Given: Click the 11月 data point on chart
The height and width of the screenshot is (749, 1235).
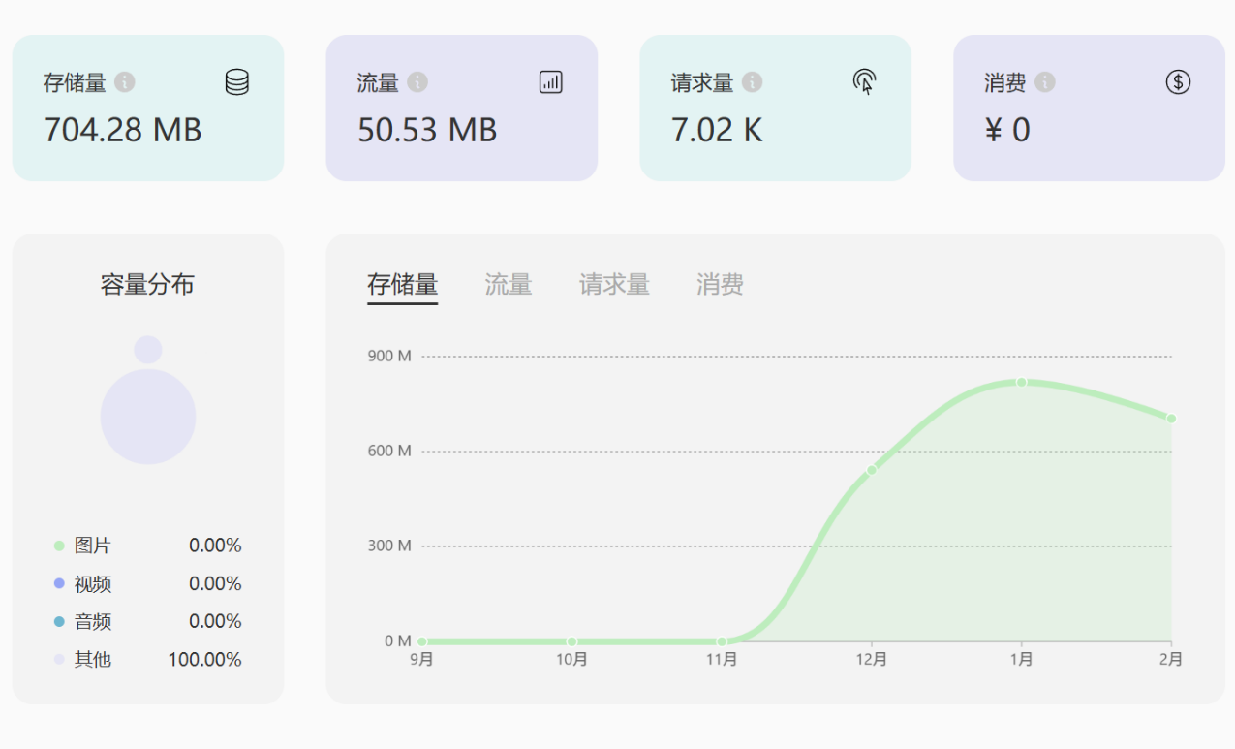Looking at the screenshot, I should 722,641.
